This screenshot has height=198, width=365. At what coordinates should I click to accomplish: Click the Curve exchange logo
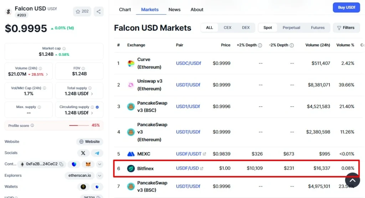pos(131,63)
